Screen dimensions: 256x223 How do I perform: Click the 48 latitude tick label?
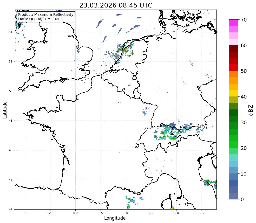pos(11,121)
